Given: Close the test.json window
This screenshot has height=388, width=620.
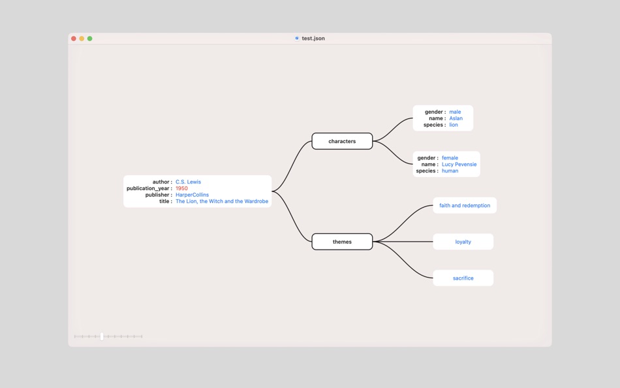Looking at the screenshot, I should pyautogui.click(x=74, y=39).
